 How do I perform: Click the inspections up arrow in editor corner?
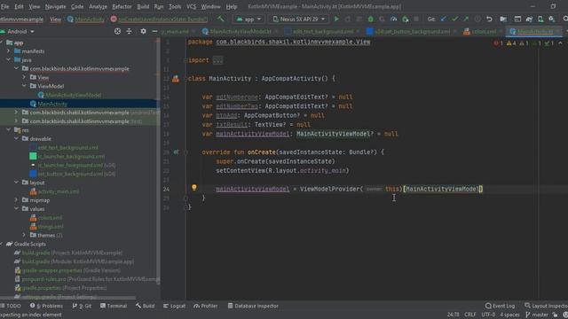560,43
